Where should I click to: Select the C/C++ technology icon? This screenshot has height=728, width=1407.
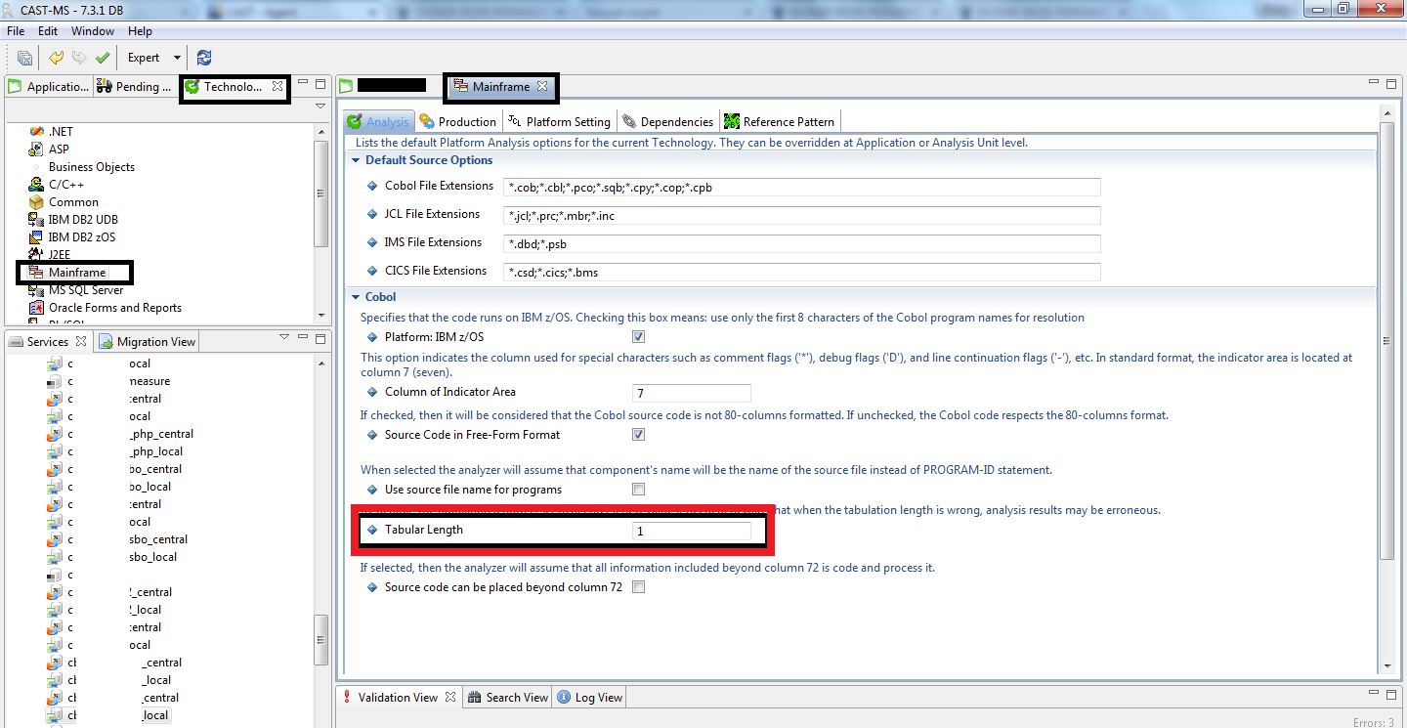pyautogui.click(x=37, y=185)
